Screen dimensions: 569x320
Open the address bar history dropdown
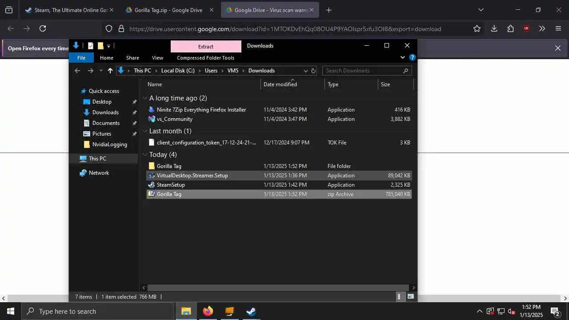(305, 71)
